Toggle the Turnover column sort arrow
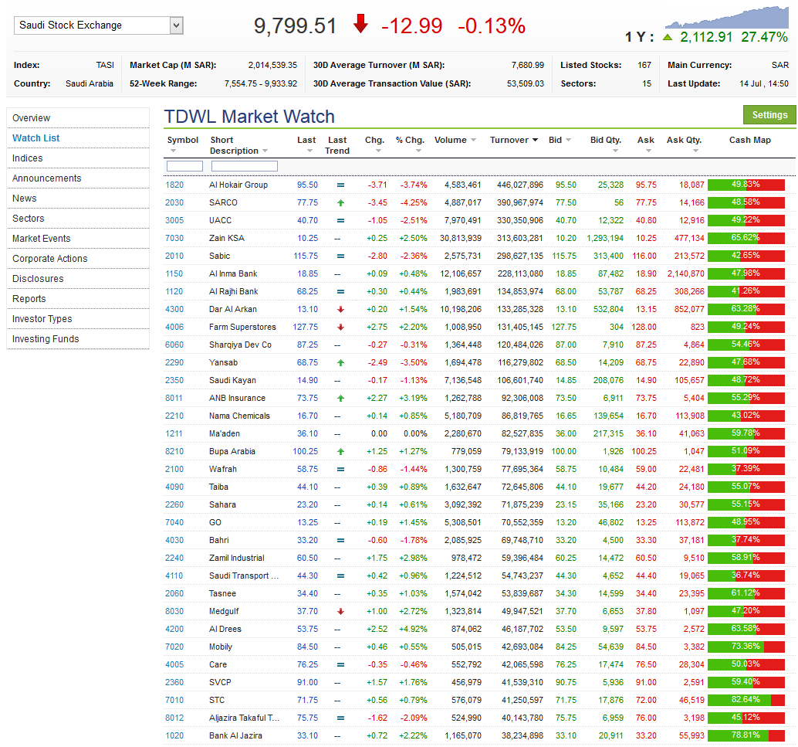This screenshot has width=798, height=747. [535, 140]
